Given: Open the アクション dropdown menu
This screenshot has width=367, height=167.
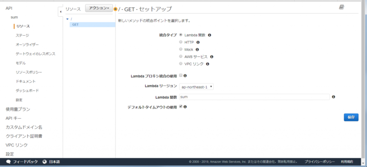Looking at the screenshot, I should [99, 8].
